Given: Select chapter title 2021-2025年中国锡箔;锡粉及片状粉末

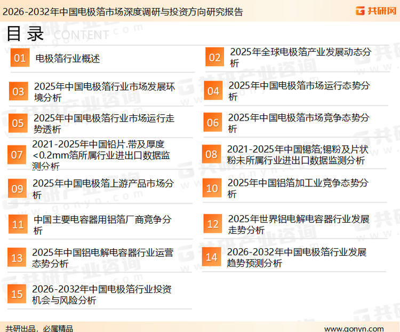Looking at the screenshot, I should point(298,154).
